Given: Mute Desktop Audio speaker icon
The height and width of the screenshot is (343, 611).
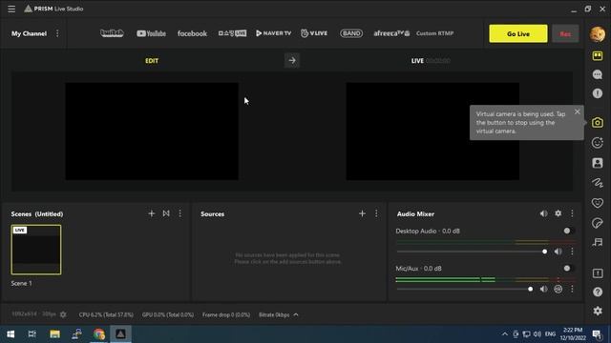Looking at the screenshot, I should (x=558, y=252).
